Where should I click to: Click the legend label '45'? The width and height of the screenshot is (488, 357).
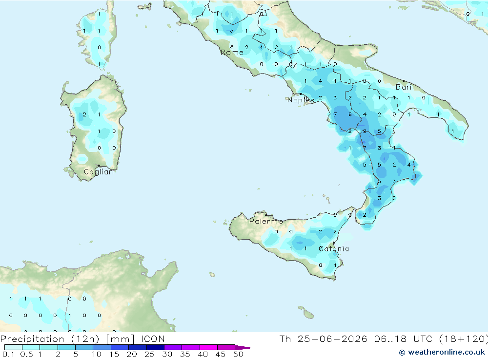tap(221, 354)
